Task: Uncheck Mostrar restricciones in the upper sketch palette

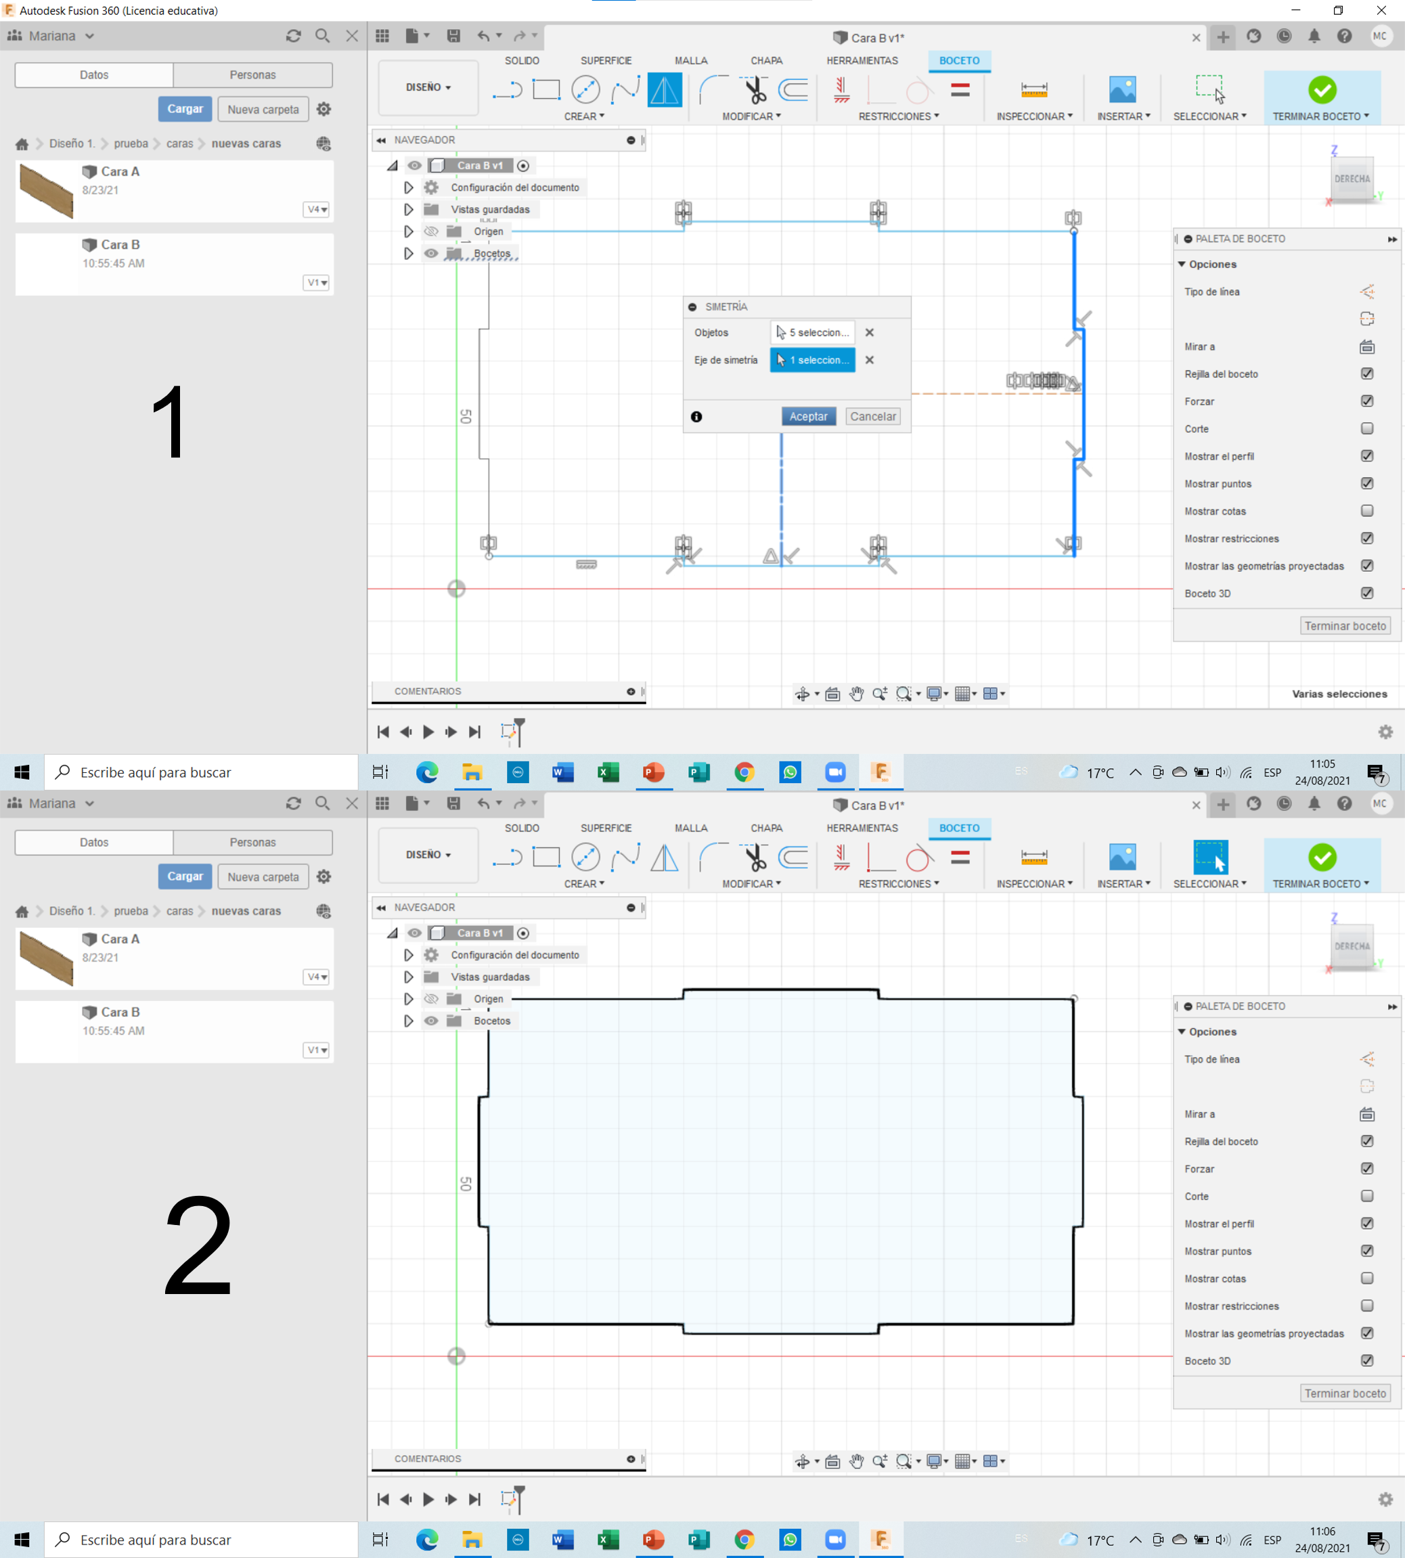Action: coord(1366,538)
